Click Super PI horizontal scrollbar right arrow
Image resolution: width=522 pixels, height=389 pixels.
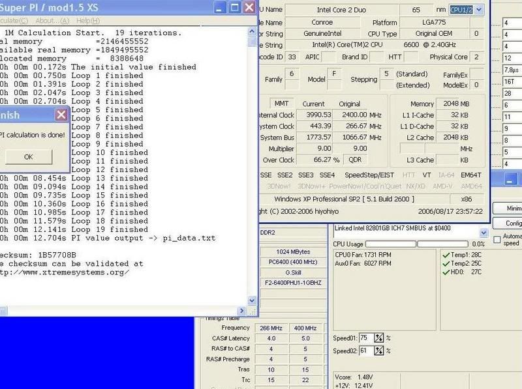(241, 311)
